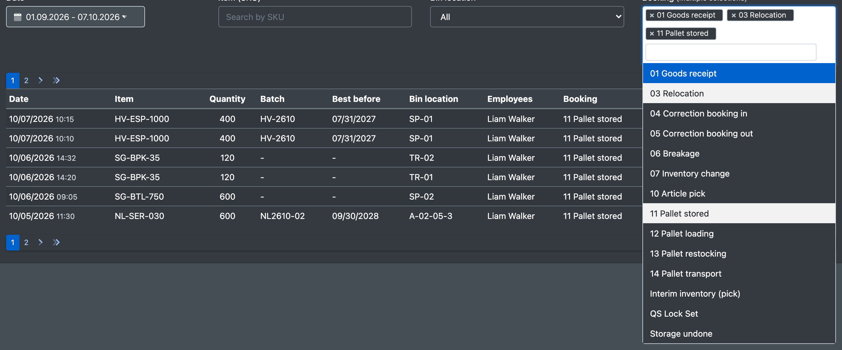Select page 1 in bottom pagination
Image resolution: width=842 pixels, height=350 pixels.
point(13,243)
